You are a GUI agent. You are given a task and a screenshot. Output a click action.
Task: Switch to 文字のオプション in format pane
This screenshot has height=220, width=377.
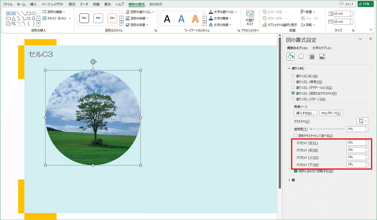322,48
